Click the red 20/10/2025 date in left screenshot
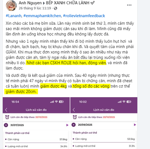The image size is (150, 149). 41,117
